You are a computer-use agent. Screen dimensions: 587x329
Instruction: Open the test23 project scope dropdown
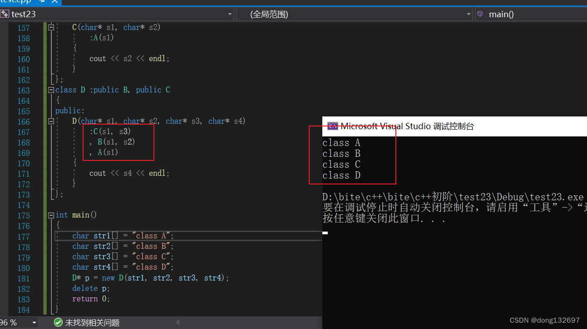click(x=230, y=15)
